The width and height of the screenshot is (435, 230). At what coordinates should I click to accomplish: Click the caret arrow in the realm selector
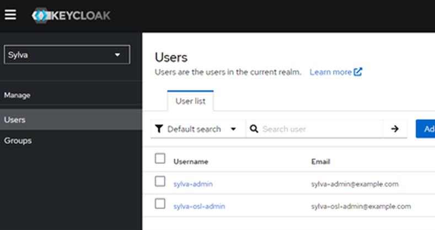coord(117,54)
